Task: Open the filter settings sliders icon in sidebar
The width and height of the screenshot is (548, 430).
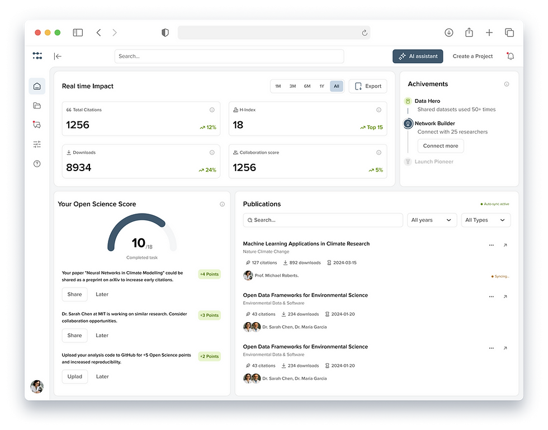Action: point(37,144)
